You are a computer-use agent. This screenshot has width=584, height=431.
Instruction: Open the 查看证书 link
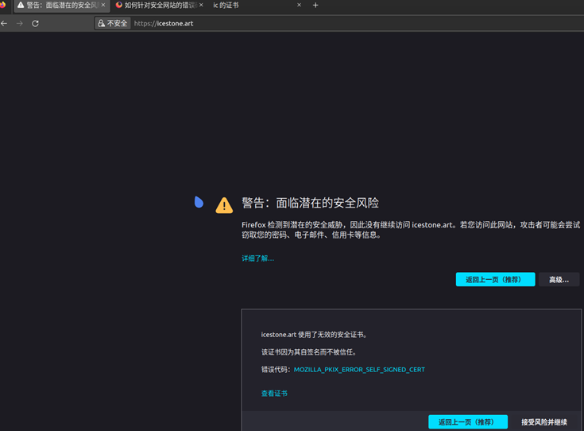pos(274,394)
